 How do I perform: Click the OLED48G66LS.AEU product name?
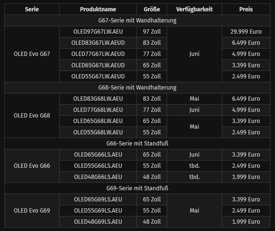pos(98,177)
